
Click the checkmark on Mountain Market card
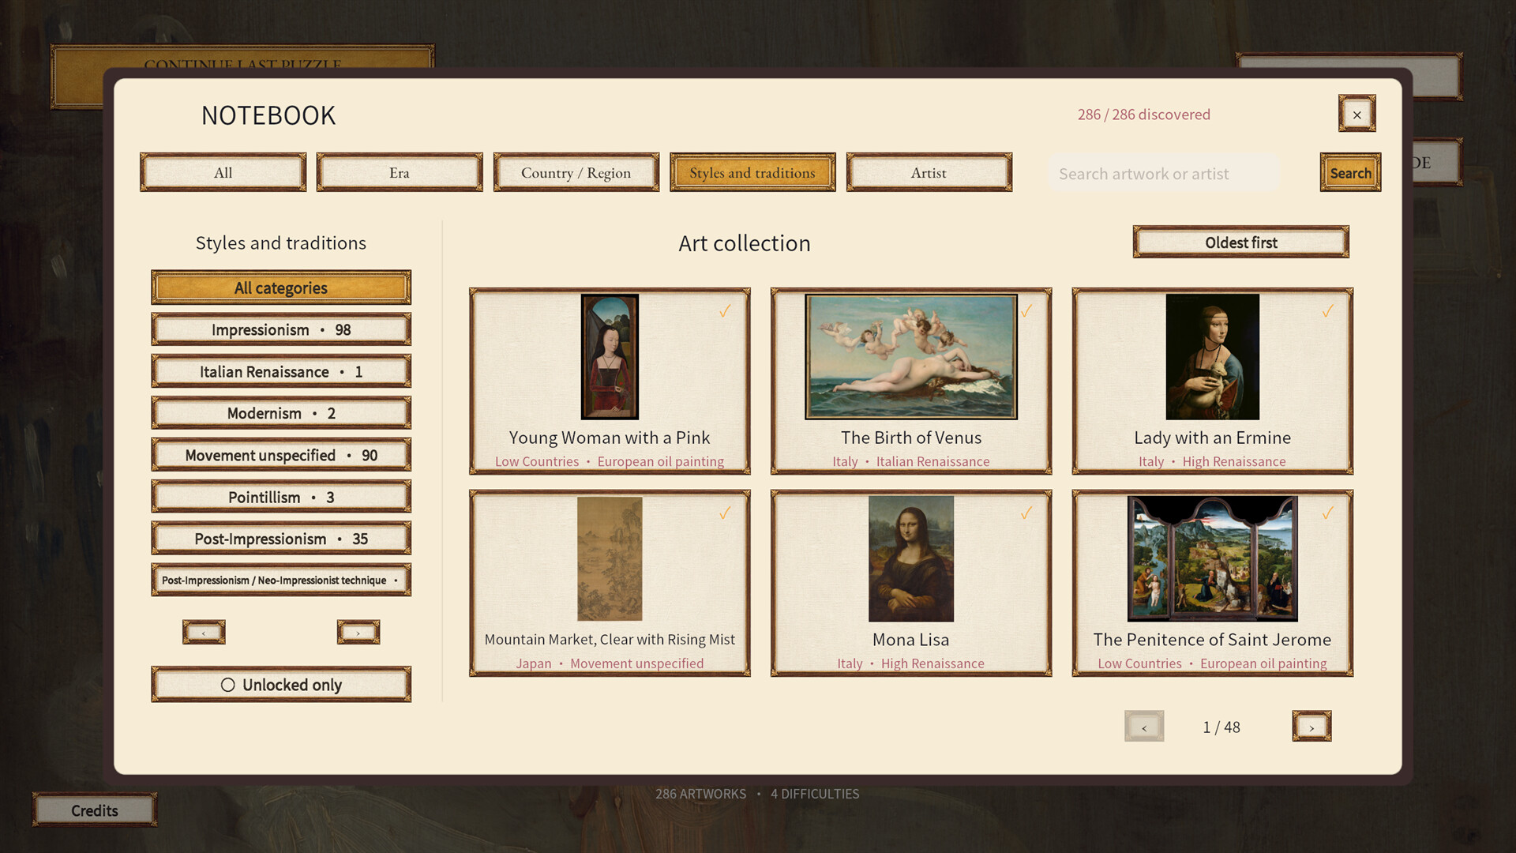point(725,513)
